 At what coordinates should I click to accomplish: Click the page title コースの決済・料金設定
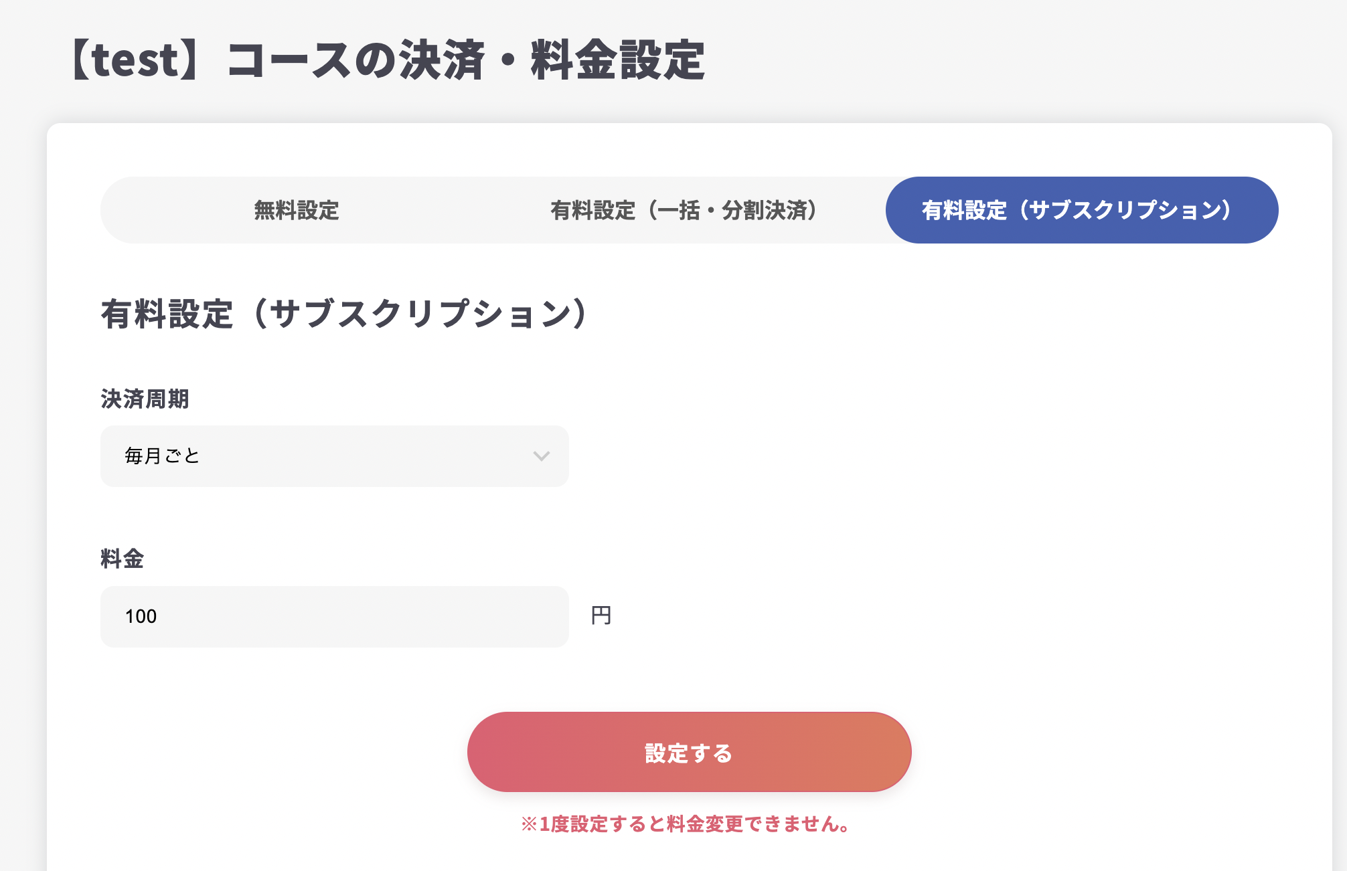coord(465,60)
